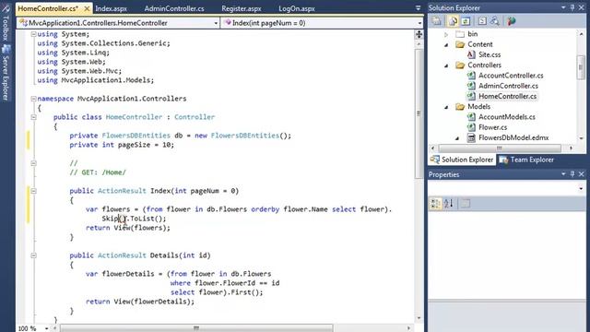Toggle Show All Files in Solution Explorer

[453, 21]
